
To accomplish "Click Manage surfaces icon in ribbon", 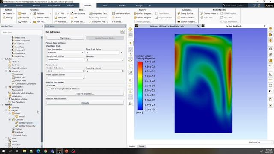I will click(x=4, y=18).
